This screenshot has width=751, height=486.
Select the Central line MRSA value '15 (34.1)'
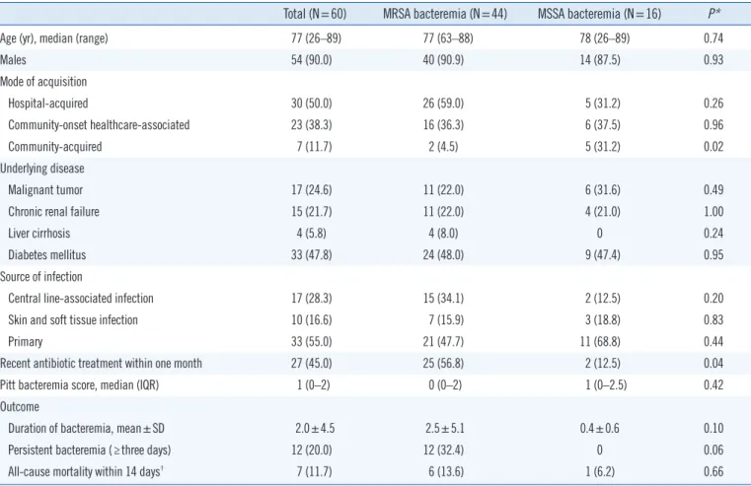[x=443, y=298]
